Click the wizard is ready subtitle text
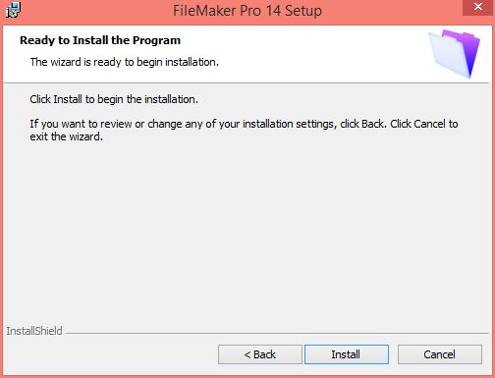Viewport: 495px width, 378px height. pyautogui.click(x=125, y=62)
